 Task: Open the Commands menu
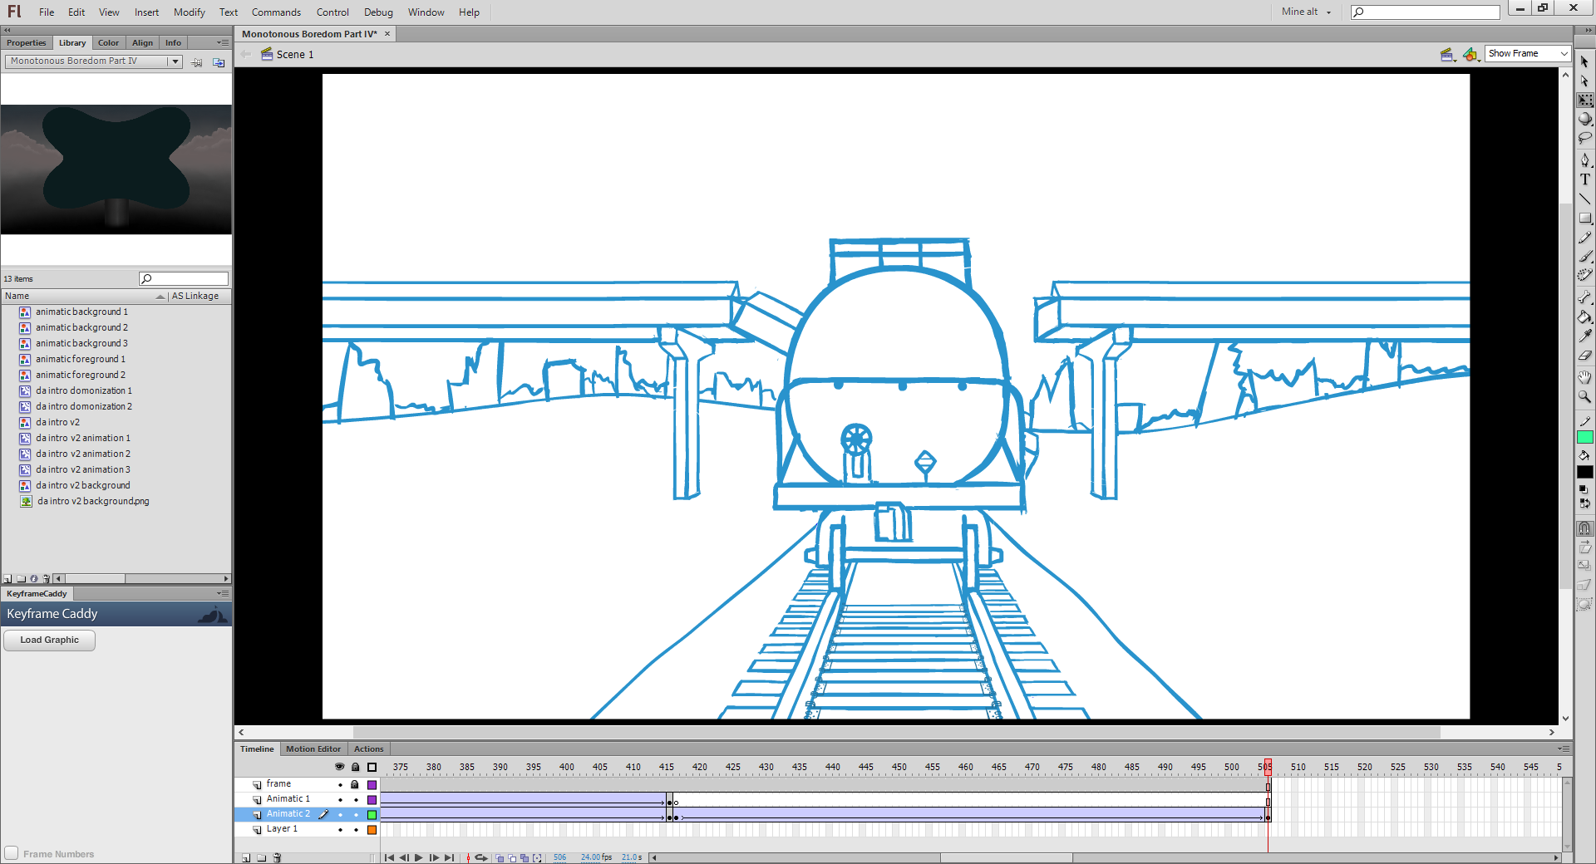click(276, 12)
